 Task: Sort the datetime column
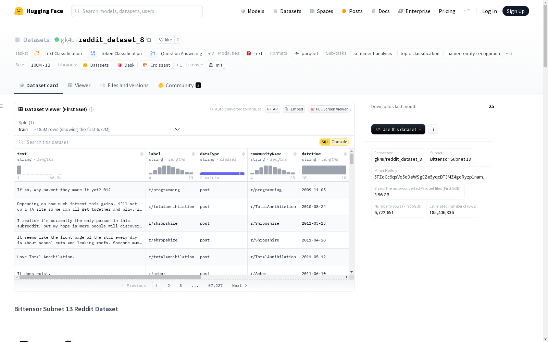345,154
